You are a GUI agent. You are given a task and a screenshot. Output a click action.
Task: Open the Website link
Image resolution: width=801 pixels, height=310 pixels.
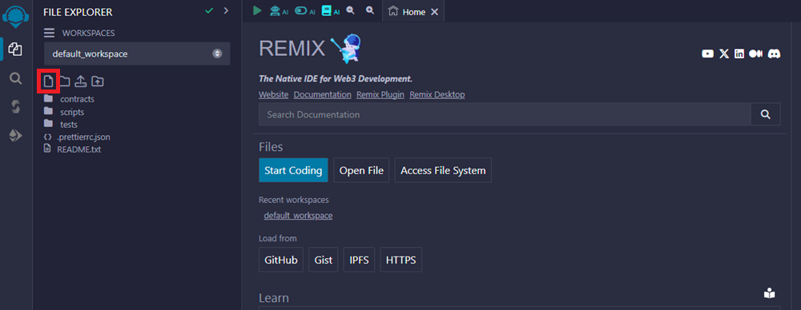274,95
